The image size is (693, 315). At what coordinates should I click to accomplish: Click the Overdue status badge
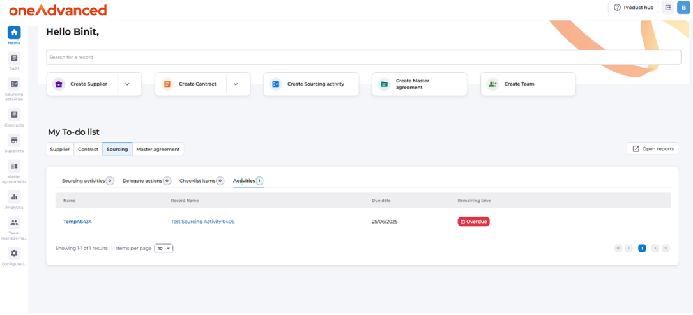click(x=473, y=222)
